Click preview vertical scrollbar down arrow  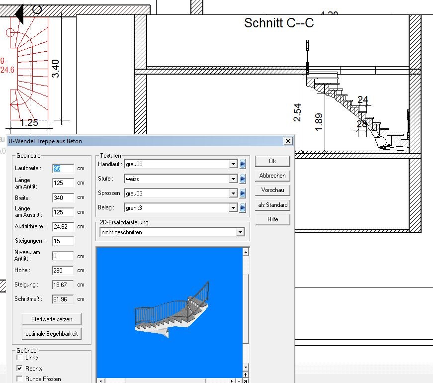[x=246, y=367]
